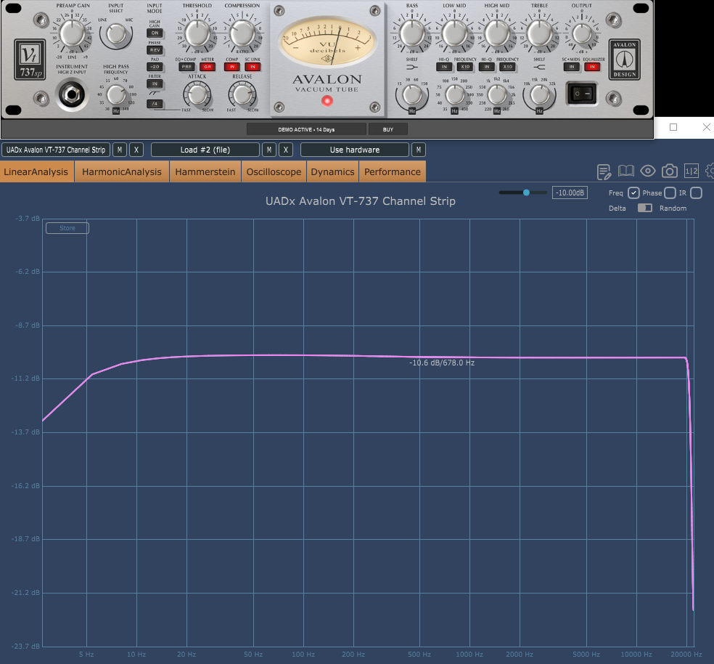This screenshot has width=714, height=664.
Task: Toggle the Delta/Random switch
Action: [645, 208]
